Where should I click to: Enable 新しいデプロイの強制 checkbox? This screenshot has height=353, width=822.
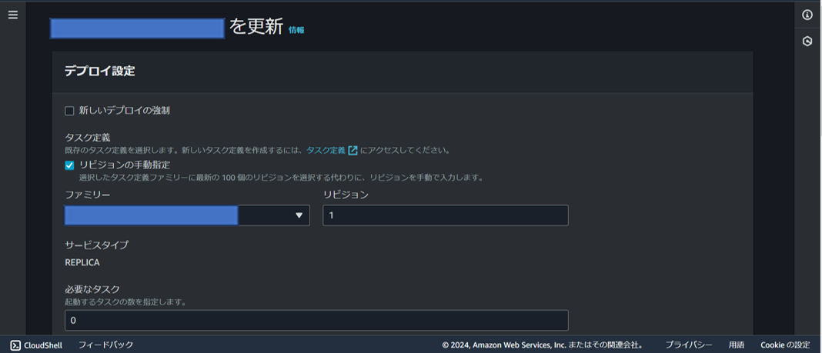69,111
